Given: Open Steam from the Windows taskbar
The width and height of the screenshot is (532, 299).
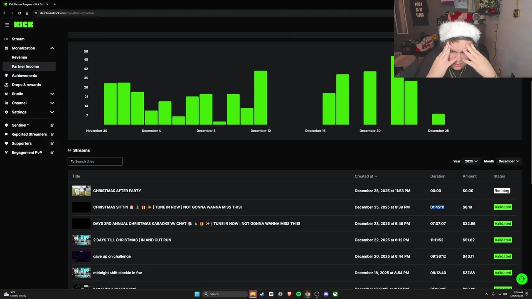Looking at the screenshot, I should tap(262, 294).
